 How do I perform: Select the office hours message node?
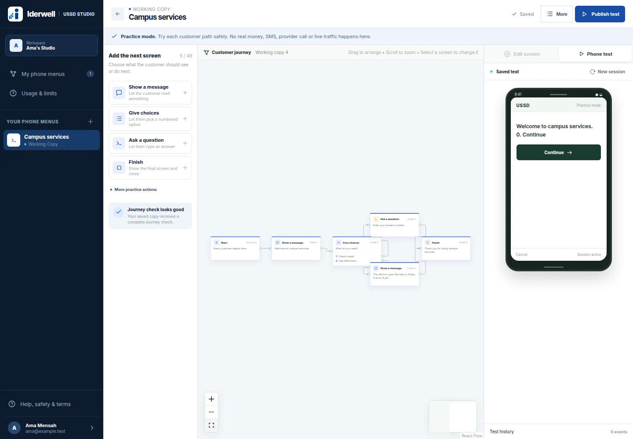click(x=394, y=274)
